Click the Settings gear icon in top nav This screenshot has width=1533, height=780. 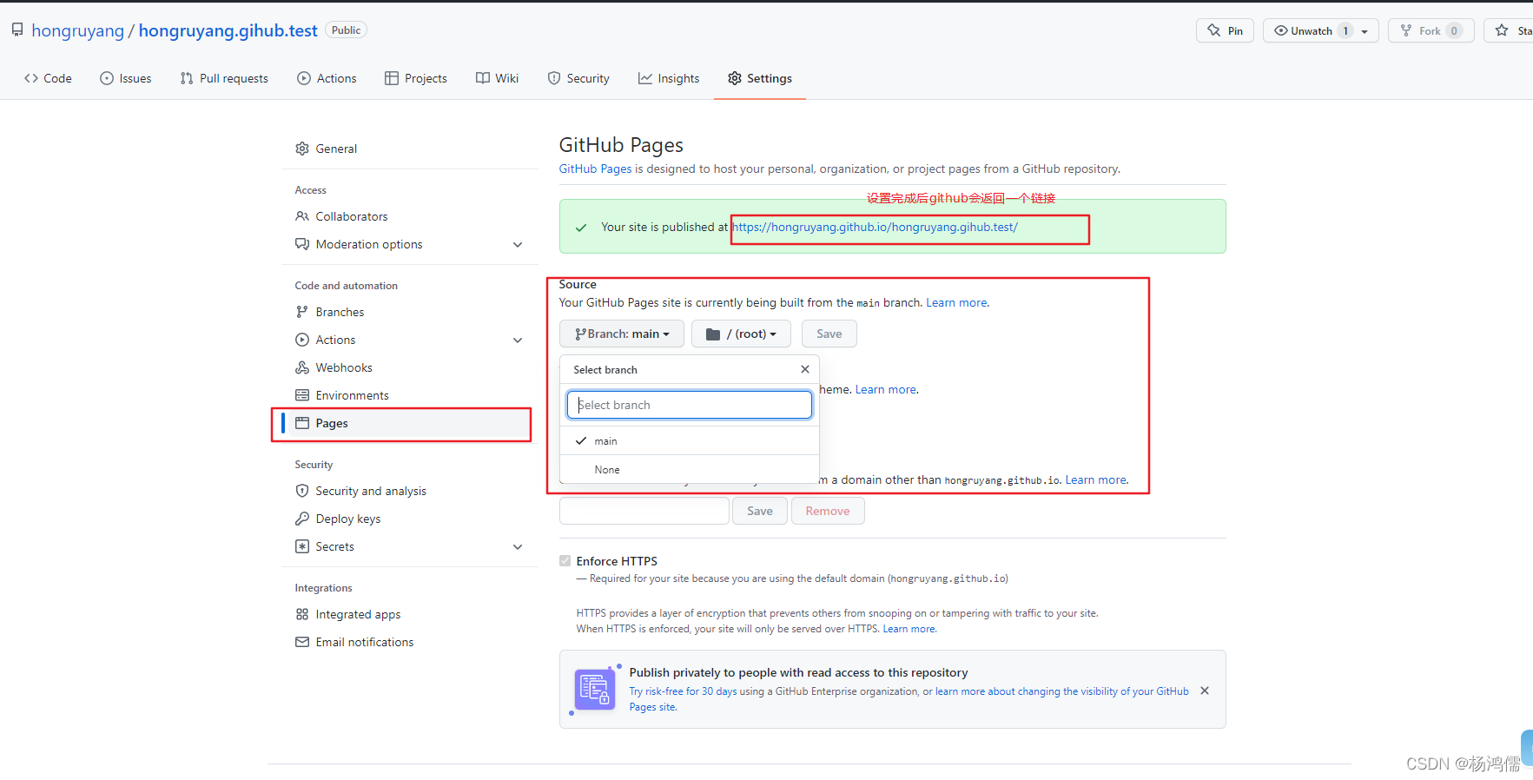(x=735, y=78)
